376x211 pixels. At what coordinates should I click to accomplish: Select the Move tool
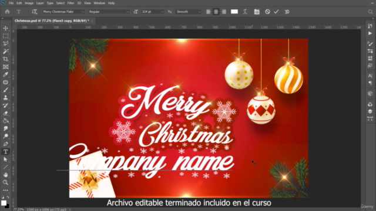[5, 28]
